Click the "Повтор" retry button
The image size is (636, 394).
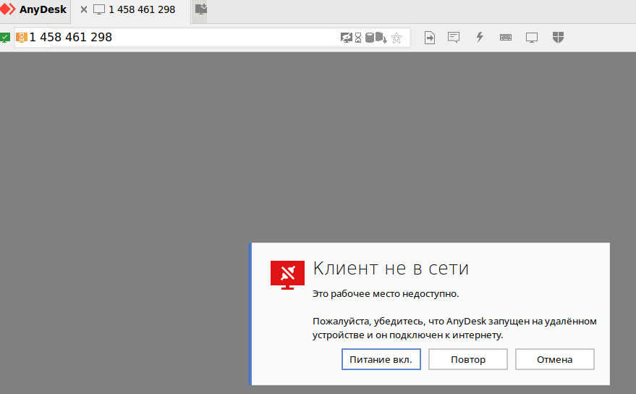468,359
